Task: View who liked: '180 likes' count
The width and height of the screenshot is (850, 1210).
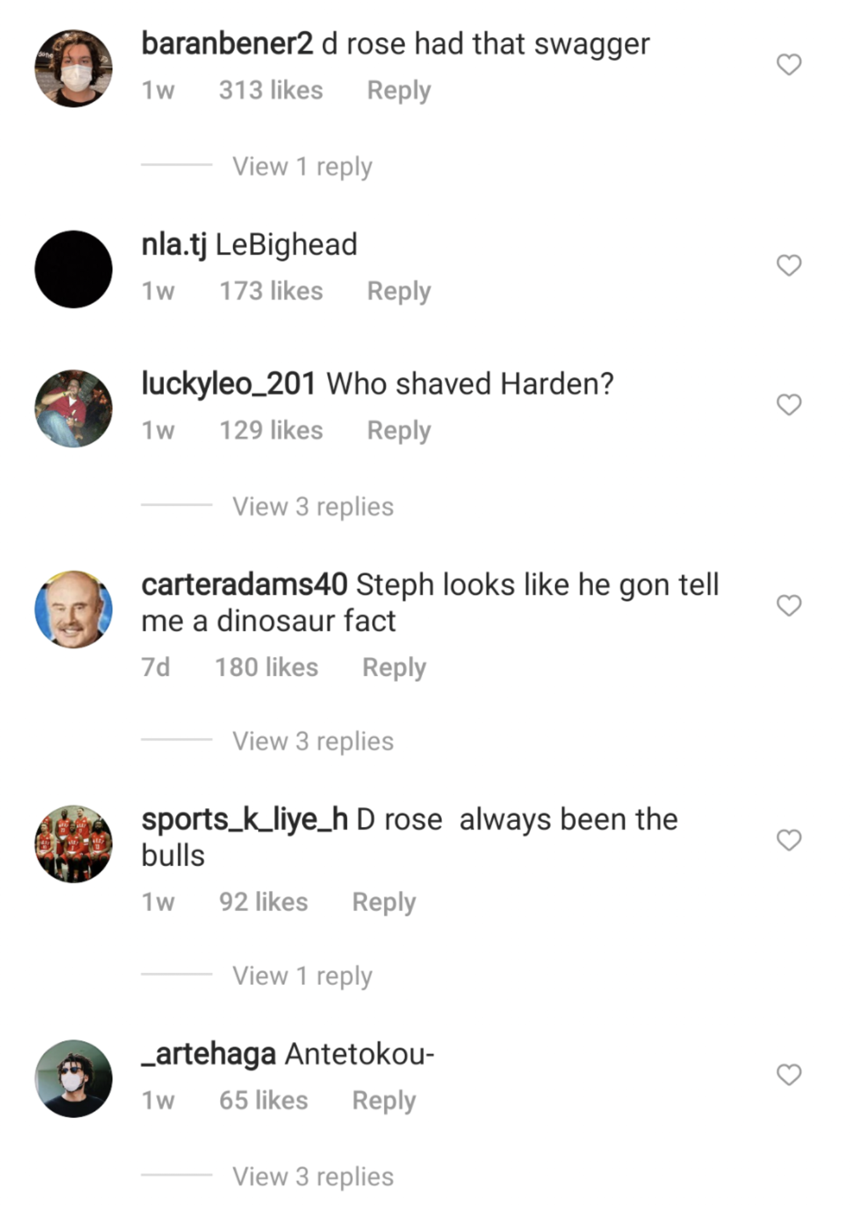Action: click(x=266, y=668)
